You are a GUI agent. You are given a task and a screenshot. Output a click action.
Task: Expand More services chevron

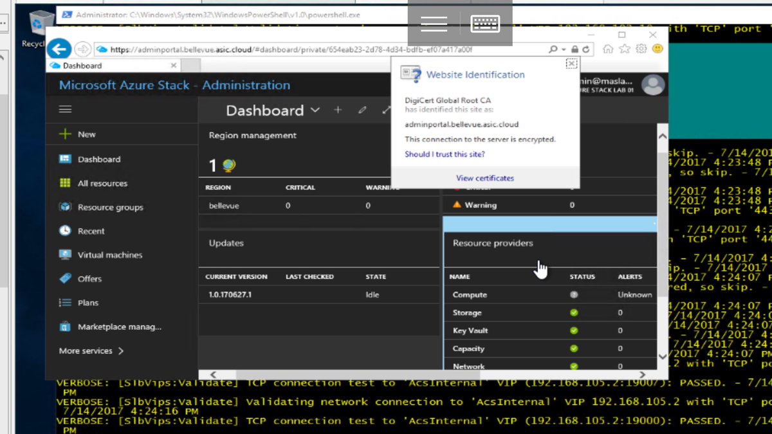click(x=120, y=351)
